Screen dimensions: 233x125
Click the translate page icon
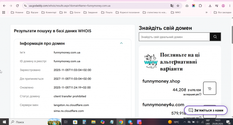coord(172,6)
